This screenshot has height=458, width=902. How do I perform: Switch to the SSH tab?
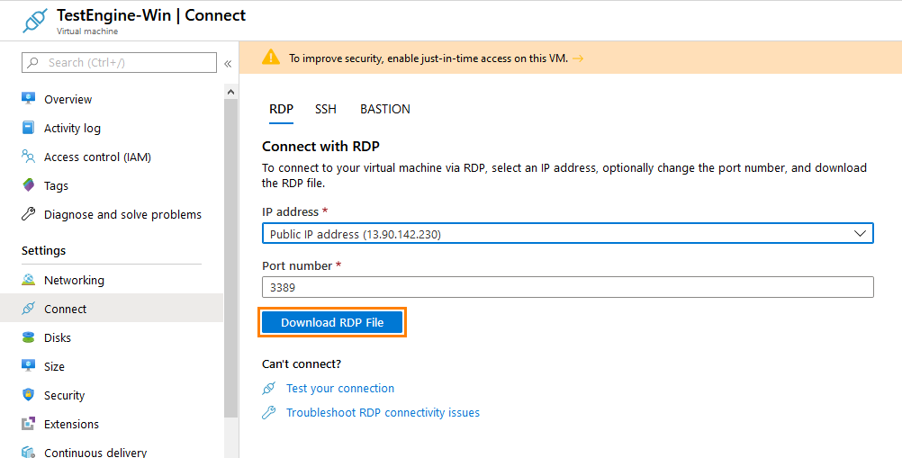pyautogui.click(x=326, y=109)
